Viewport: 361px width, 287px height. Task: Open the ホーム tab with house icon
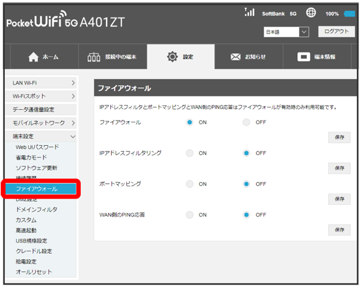click(44, 57)
